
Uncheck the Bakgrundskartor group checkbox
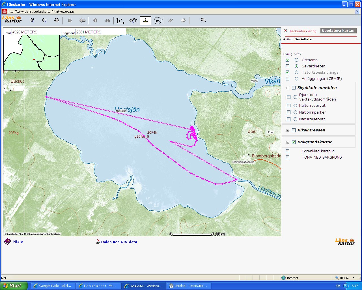(294, 142)
